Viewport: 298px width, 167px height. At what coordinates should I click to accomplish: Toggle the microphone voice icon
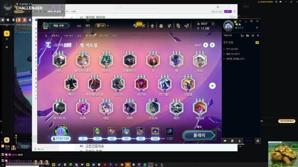[x=239, y=141]
